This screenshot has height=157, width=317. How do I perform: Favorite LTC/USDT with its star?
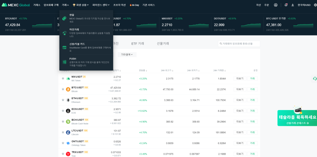[63, 132]
